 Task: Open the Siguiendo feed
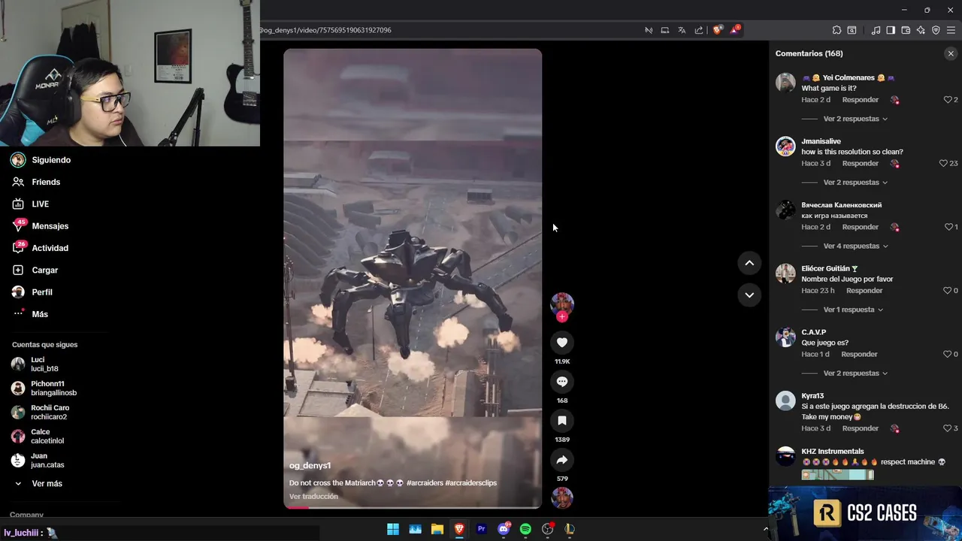(51, 160)
